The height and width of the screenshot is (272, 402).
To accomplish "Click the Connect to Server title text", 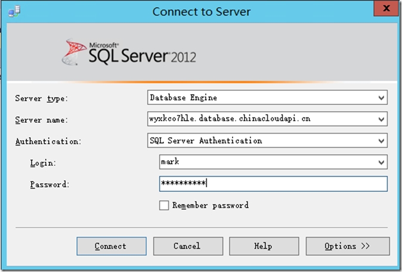I will coord(202,11).
